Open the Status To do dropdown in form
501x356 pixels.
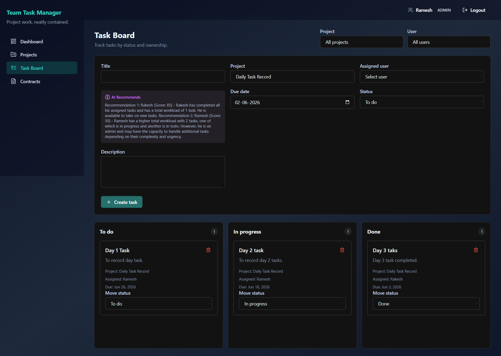pyautogui.click(x=422, y=102)
